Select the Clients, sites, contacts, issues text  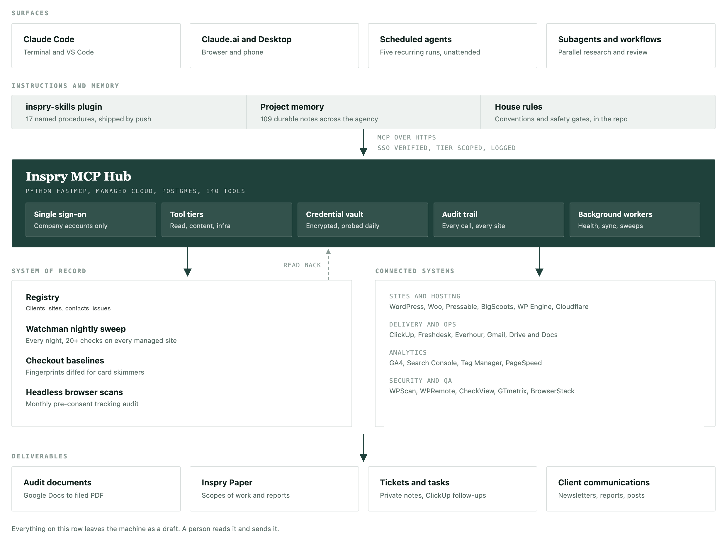pos(68,308)
